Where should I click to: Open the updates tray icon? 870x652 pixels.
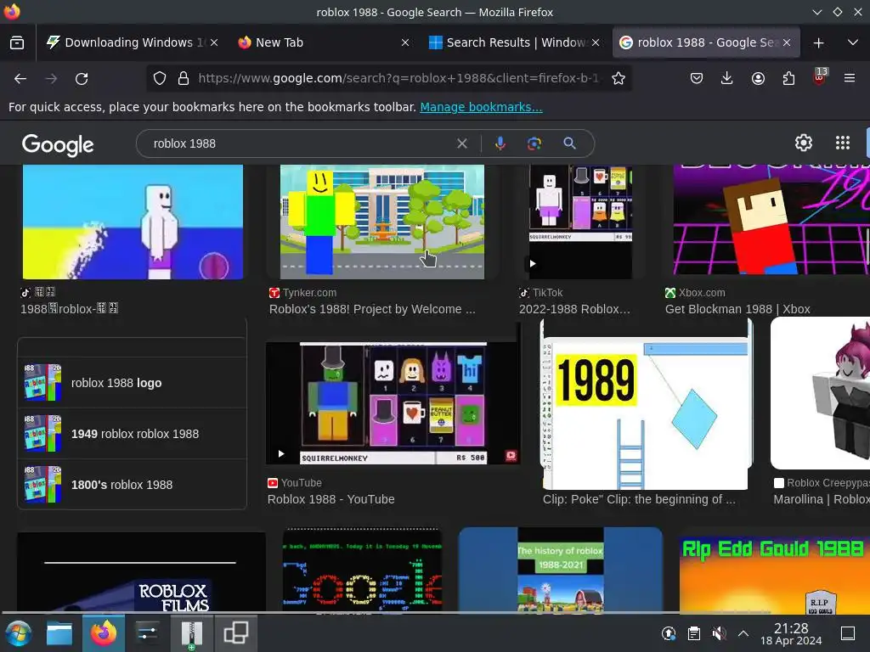[669, 633]
